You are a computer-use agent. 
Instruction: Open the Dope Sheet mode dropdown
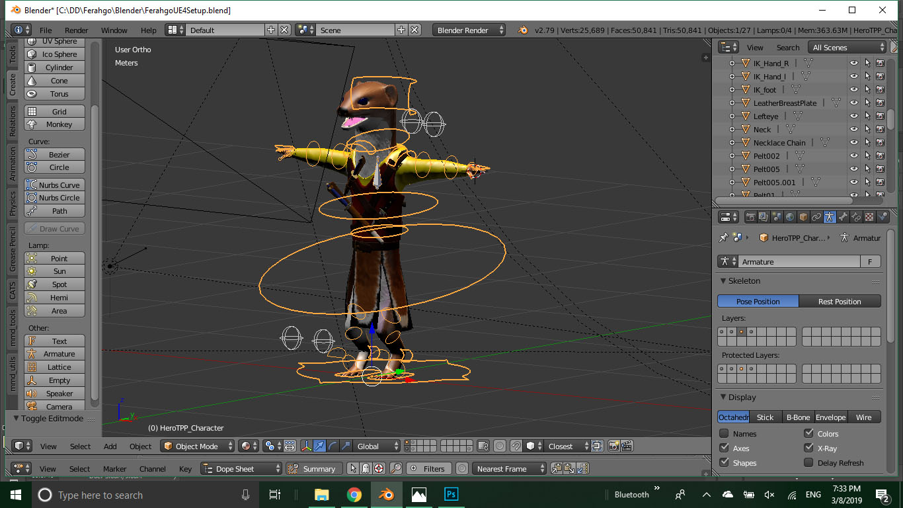[x=242, y=469]
